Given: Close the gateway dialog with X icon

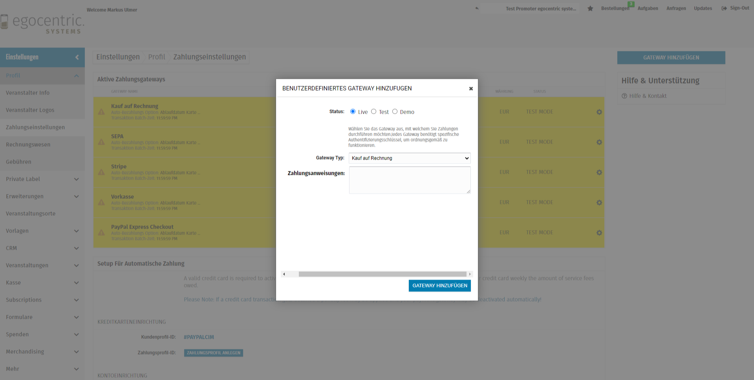Looking at the screenshot, I should 471,89.
